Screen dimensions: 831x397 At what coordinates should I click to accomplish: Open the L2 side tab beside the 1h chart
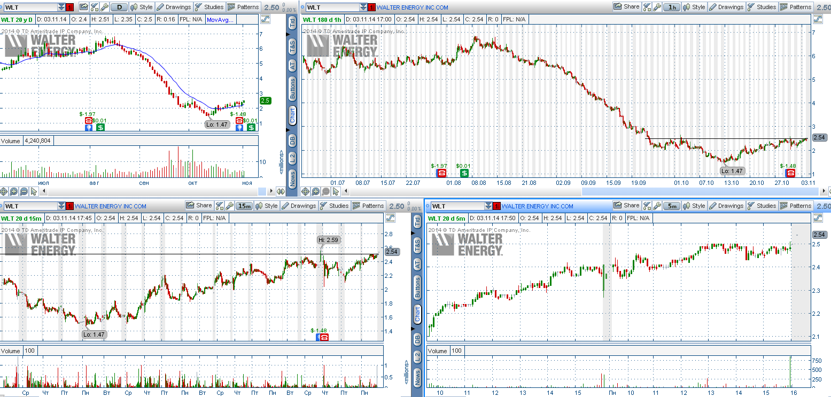click(292, 158)
